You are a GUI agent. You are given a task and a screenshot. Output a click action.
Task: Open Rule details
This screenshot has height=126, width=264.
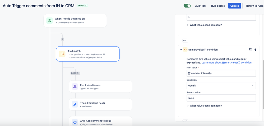[218, 6]
